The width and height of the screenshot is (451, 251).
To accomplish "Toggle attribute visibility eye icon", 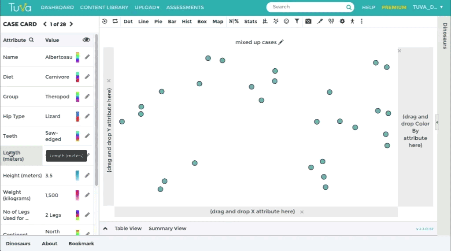I will [x=86, y=40].
